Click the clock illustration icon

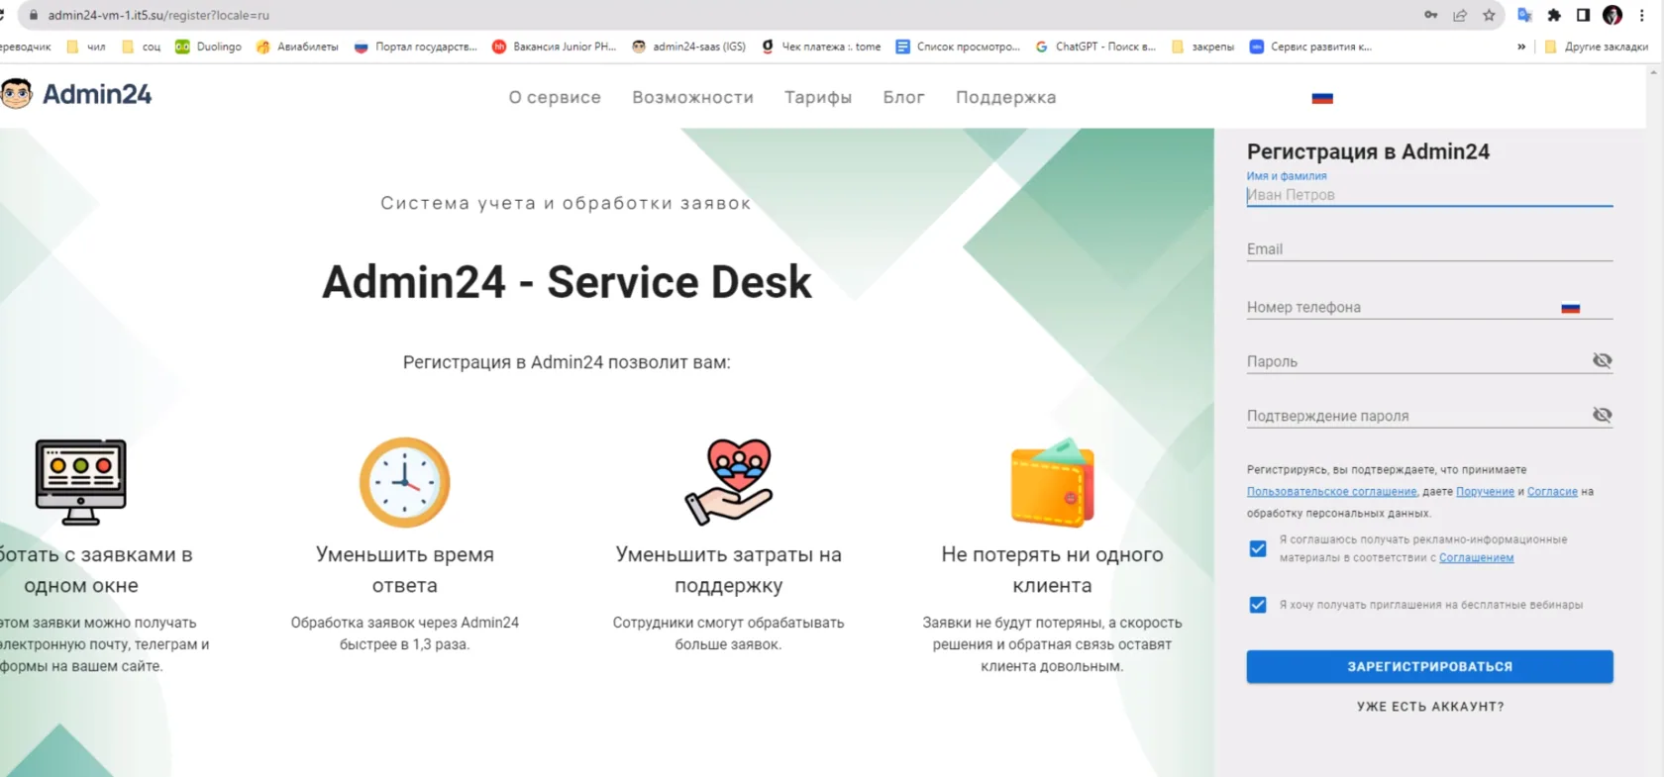click(404, 482)
